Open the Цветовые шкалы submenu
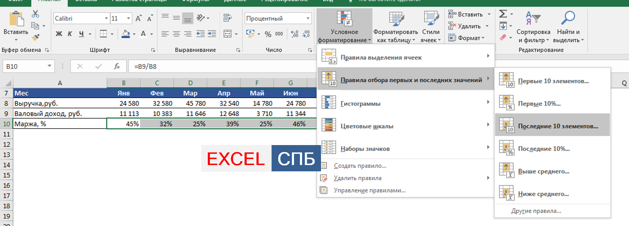This screenshot has width=629, height=226. tap(367, 126)
